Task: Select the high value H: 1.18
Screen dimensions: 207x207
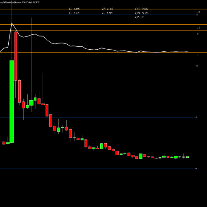Action: pos(108,9)
